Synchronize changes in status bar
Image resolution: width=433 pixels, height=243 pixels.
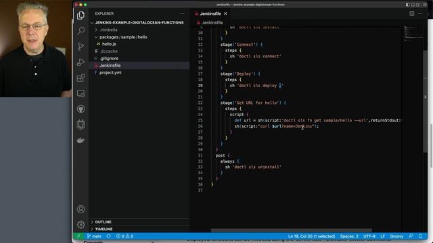(x=109, y=236)
